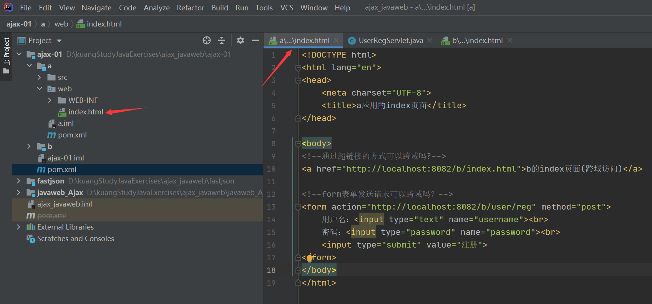Click the 1: Project tool window stripe button
652x304 pixels.
pyautogui.click(x=6, y=56)
